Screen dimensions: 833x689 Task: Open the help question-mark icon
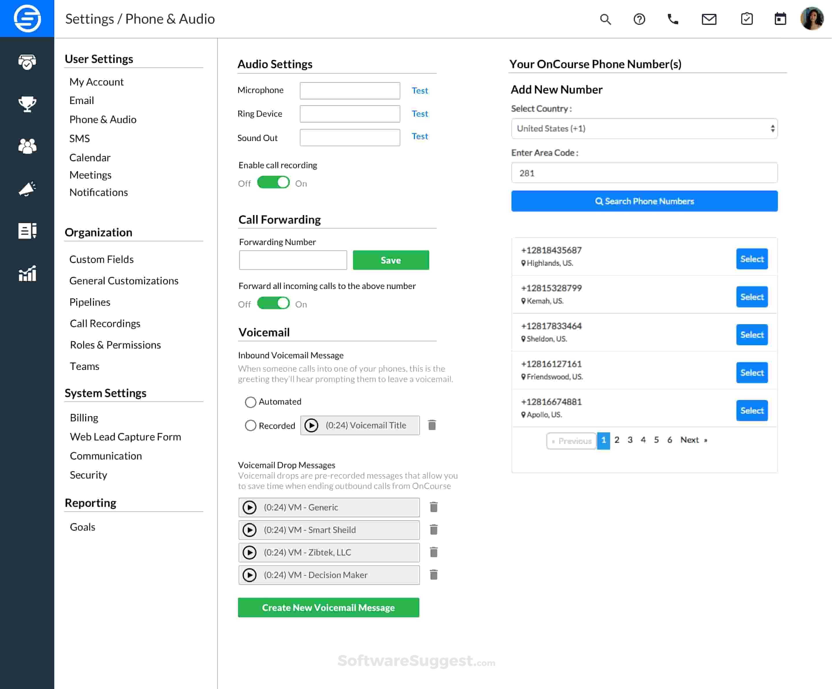coord(639,19)
